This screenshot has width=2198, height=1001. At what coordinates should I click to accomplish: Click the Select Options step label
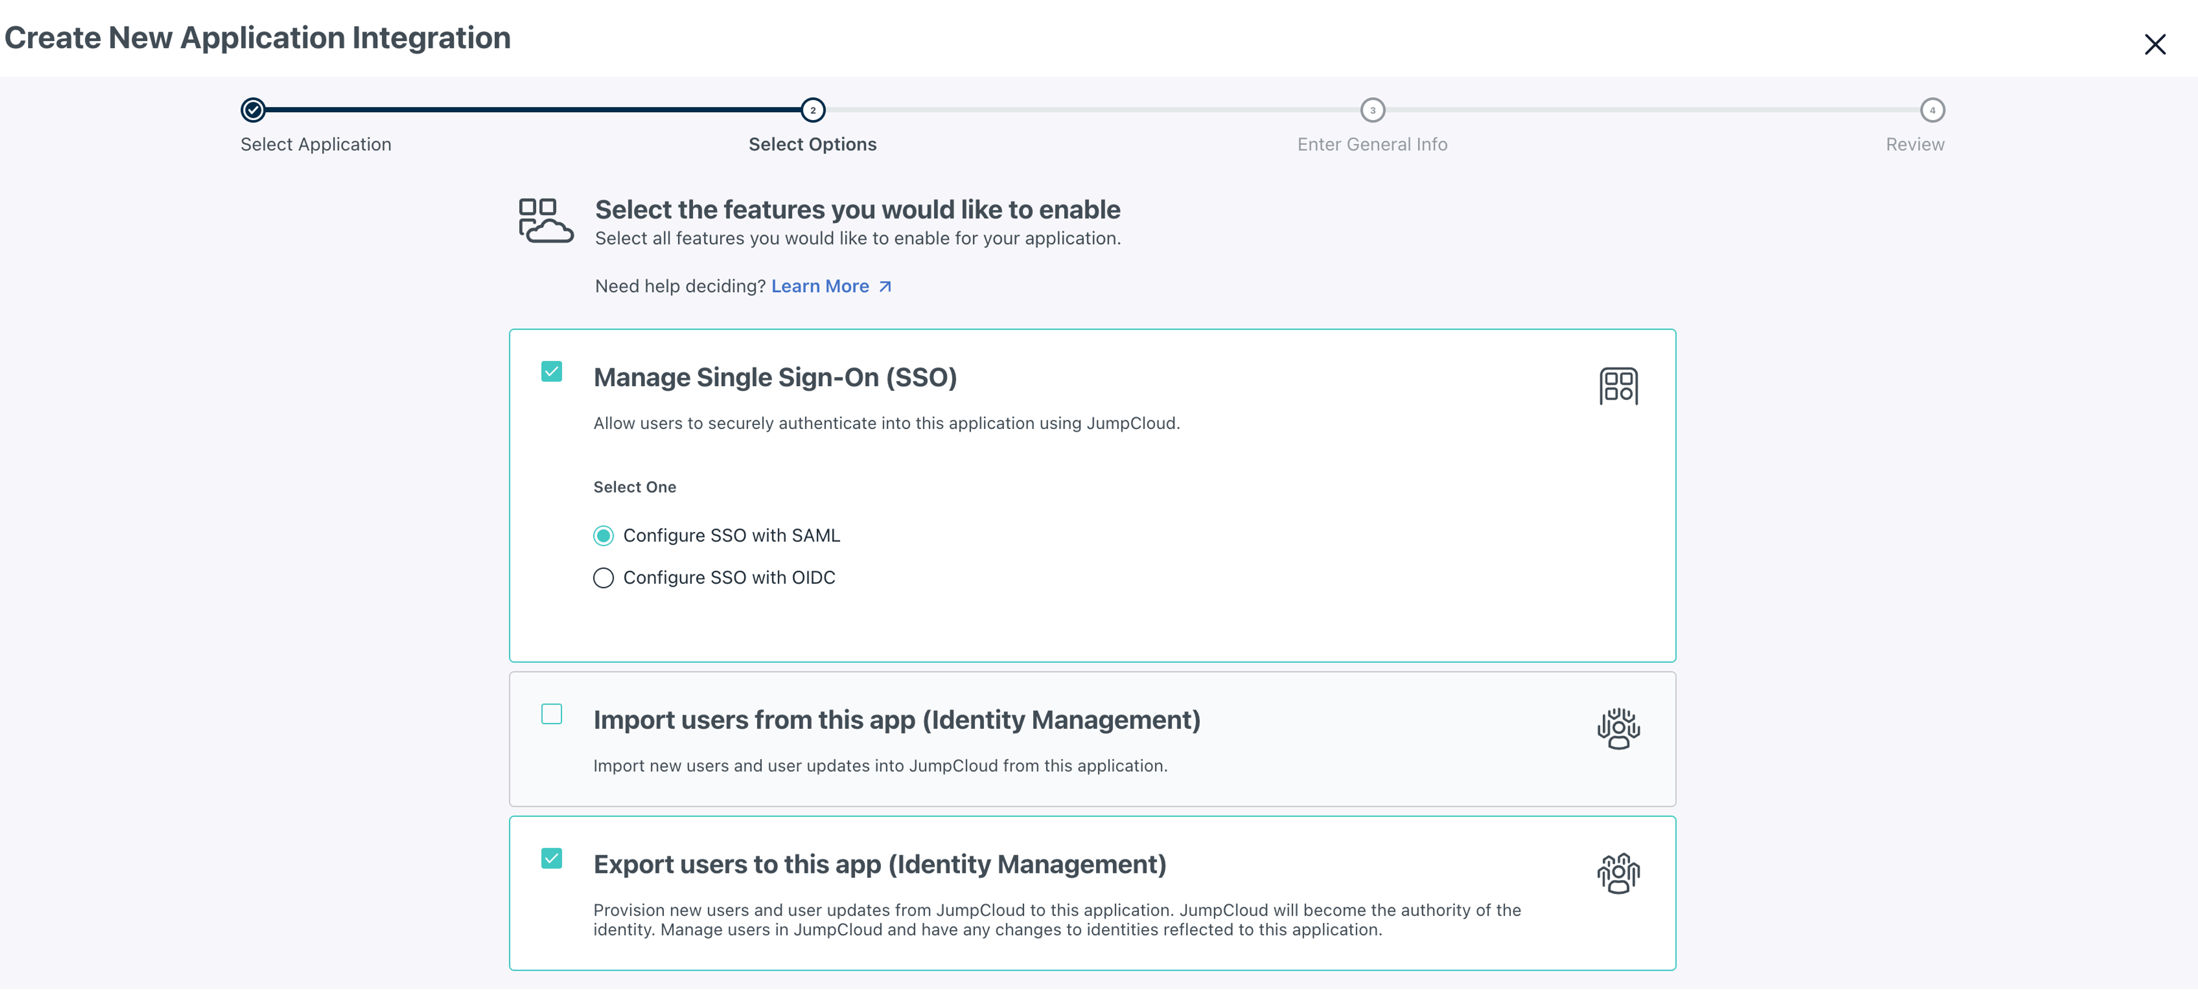pyautogui.click(x=812, y=144)
